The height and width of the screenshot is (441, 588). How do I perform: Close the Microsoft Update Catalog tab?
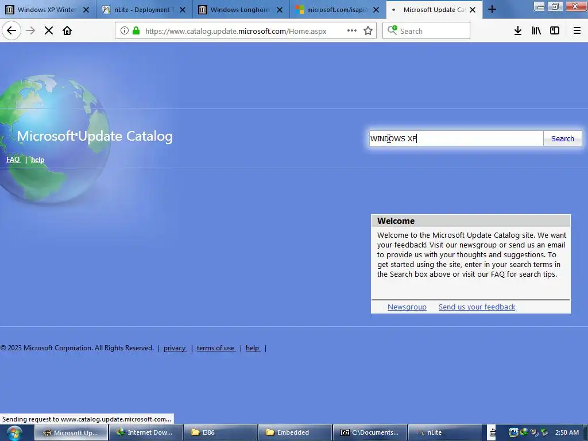(473, 10)
